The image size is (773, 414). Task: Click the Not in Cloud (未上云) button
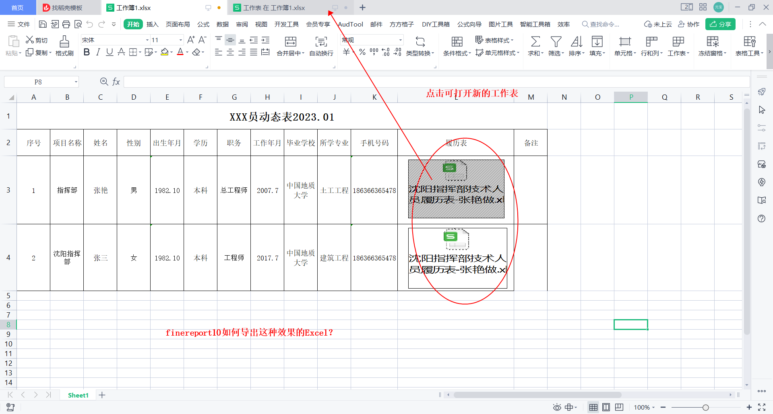(658, 25)
